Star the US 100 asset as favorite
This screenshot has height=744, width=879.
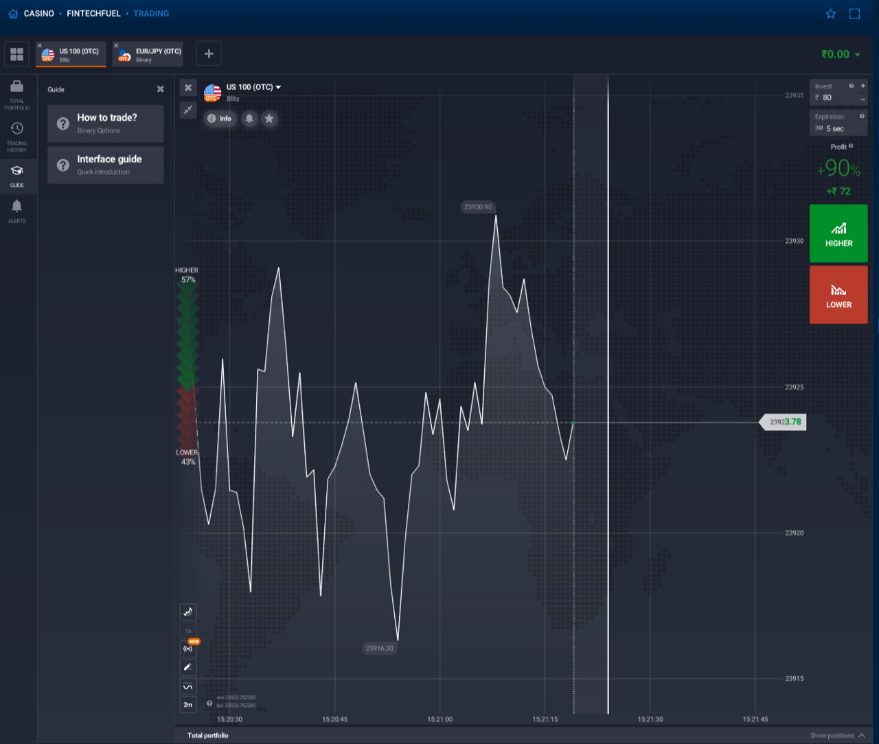click(269, 119)
